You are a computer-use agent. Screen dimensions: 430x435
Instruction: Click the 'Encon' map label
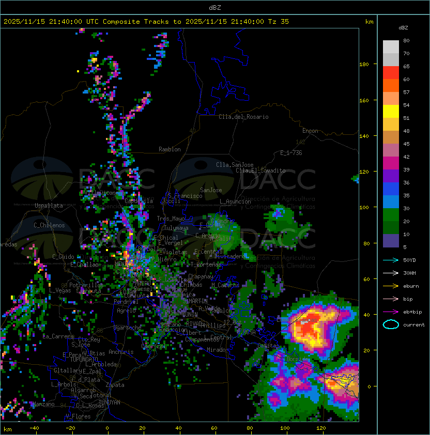pos(310,131)
